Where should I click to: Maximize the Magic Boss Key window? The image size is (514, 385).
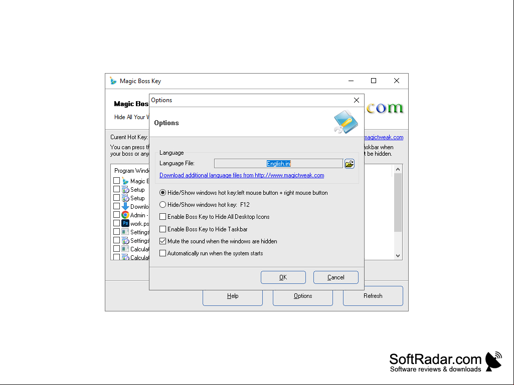[374, 81]
